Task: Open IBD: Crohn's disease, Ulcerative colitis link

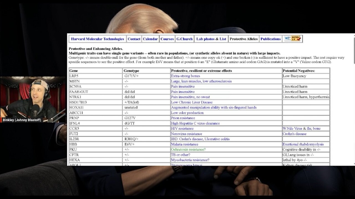Action: 200,139
